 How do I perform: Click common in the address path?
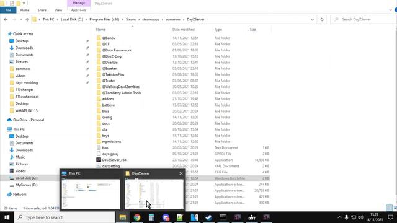pyautogui.click(x=173, y=19)
